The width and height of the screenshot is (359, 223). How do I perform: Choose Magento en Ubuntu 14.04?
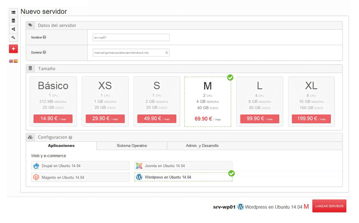pos(80,177)
